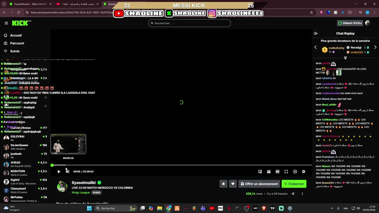The height and width of the screenshot is (213, 379).
Task: Click the ilyaselmaliki channel name
Action: point(83,183)
